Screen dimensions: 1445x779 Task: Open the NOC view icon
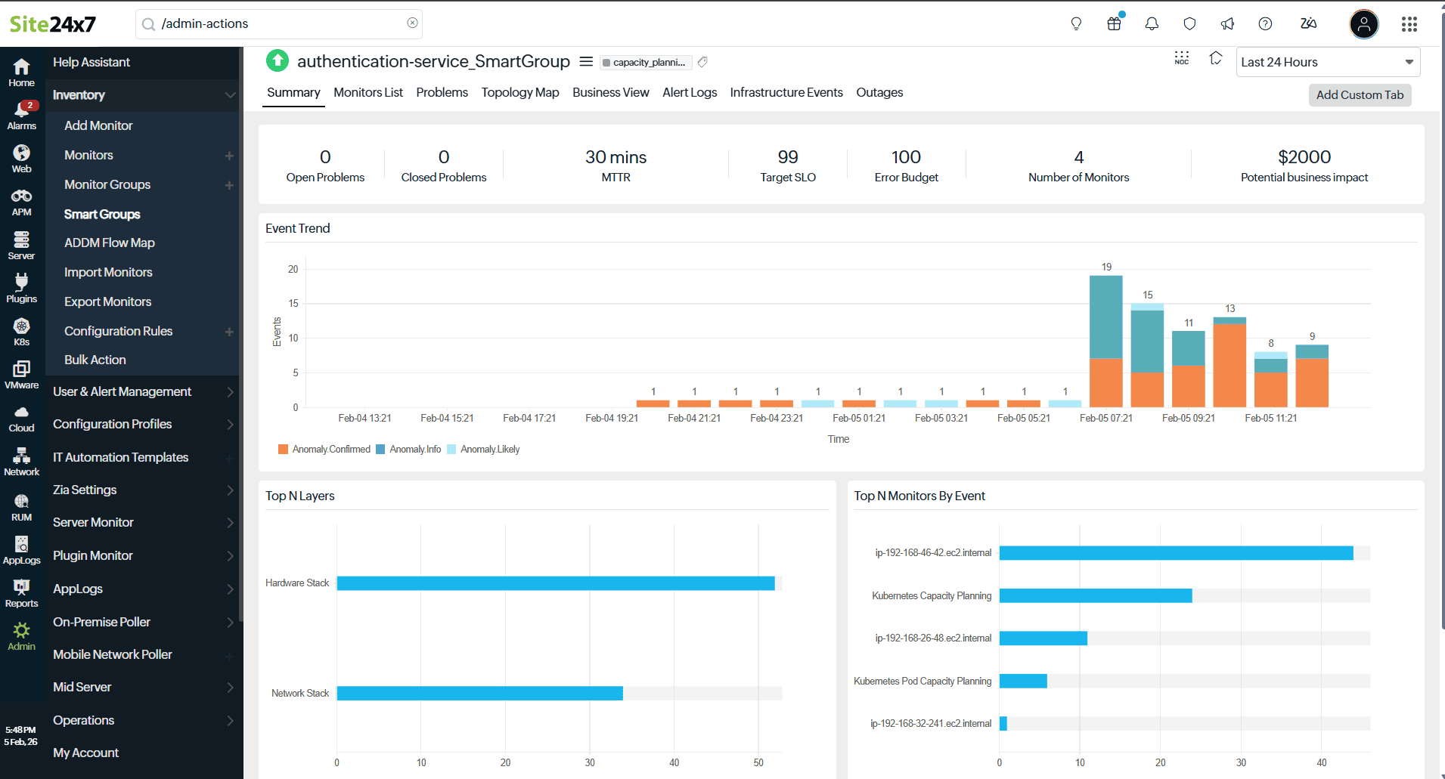[1181, 58]
